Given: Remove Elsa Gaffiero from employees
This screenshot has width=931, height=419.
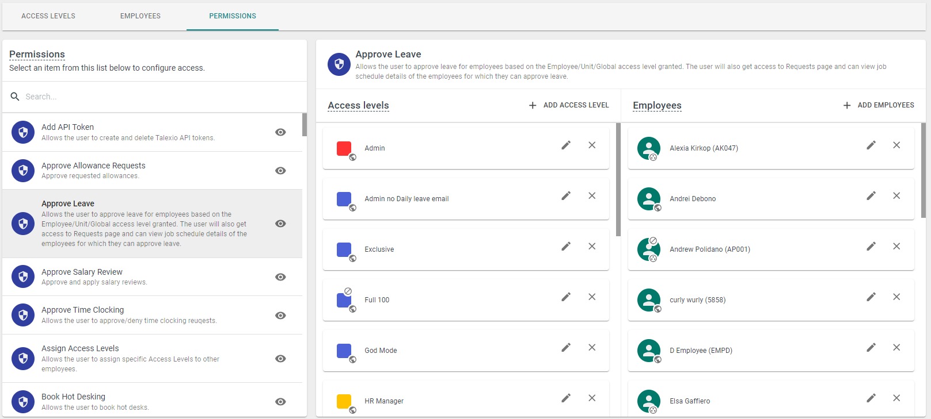Looking at the screenshot, I should (896, 398).
